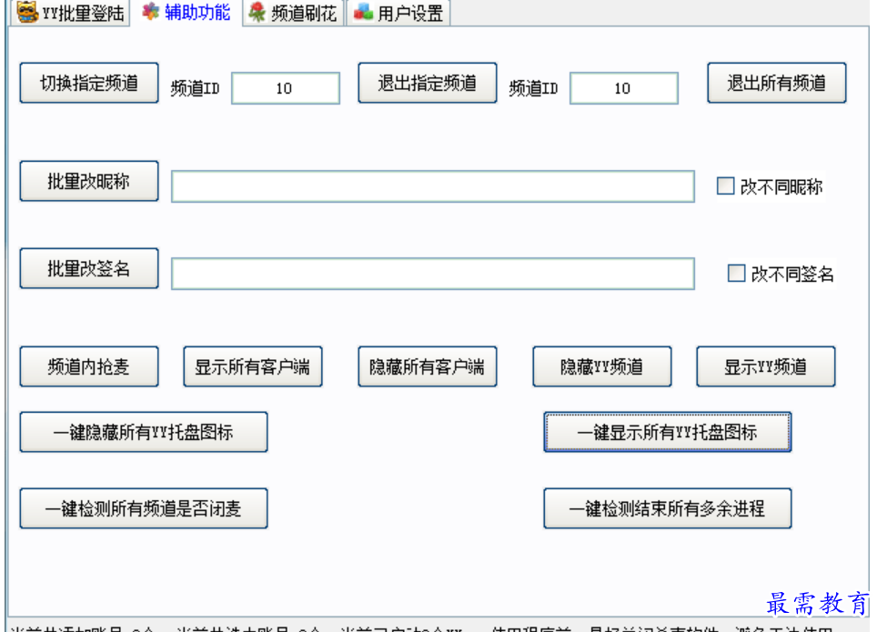Click the 隐藏YY频道 button
This screenshot has width=877, height=632.
pyautogui.click(x=602, y=366)
